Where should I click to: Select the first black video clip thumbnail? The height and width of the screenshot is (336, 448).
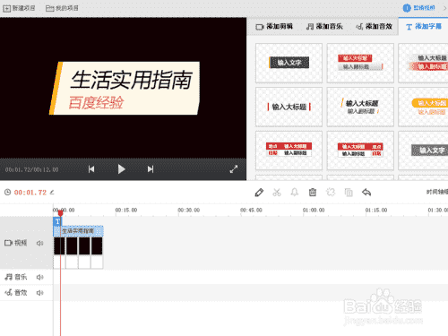[x=59, y=246]
